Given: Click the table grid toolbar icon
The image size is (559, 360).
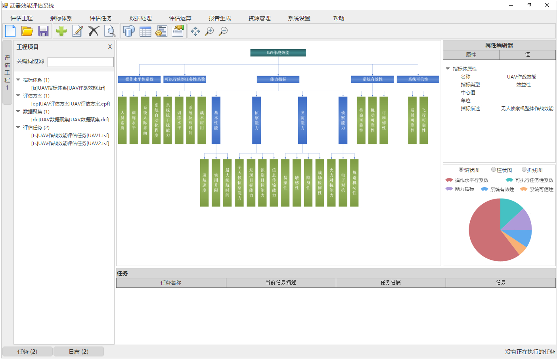Looking at the screenshot, I should point(145,31).
